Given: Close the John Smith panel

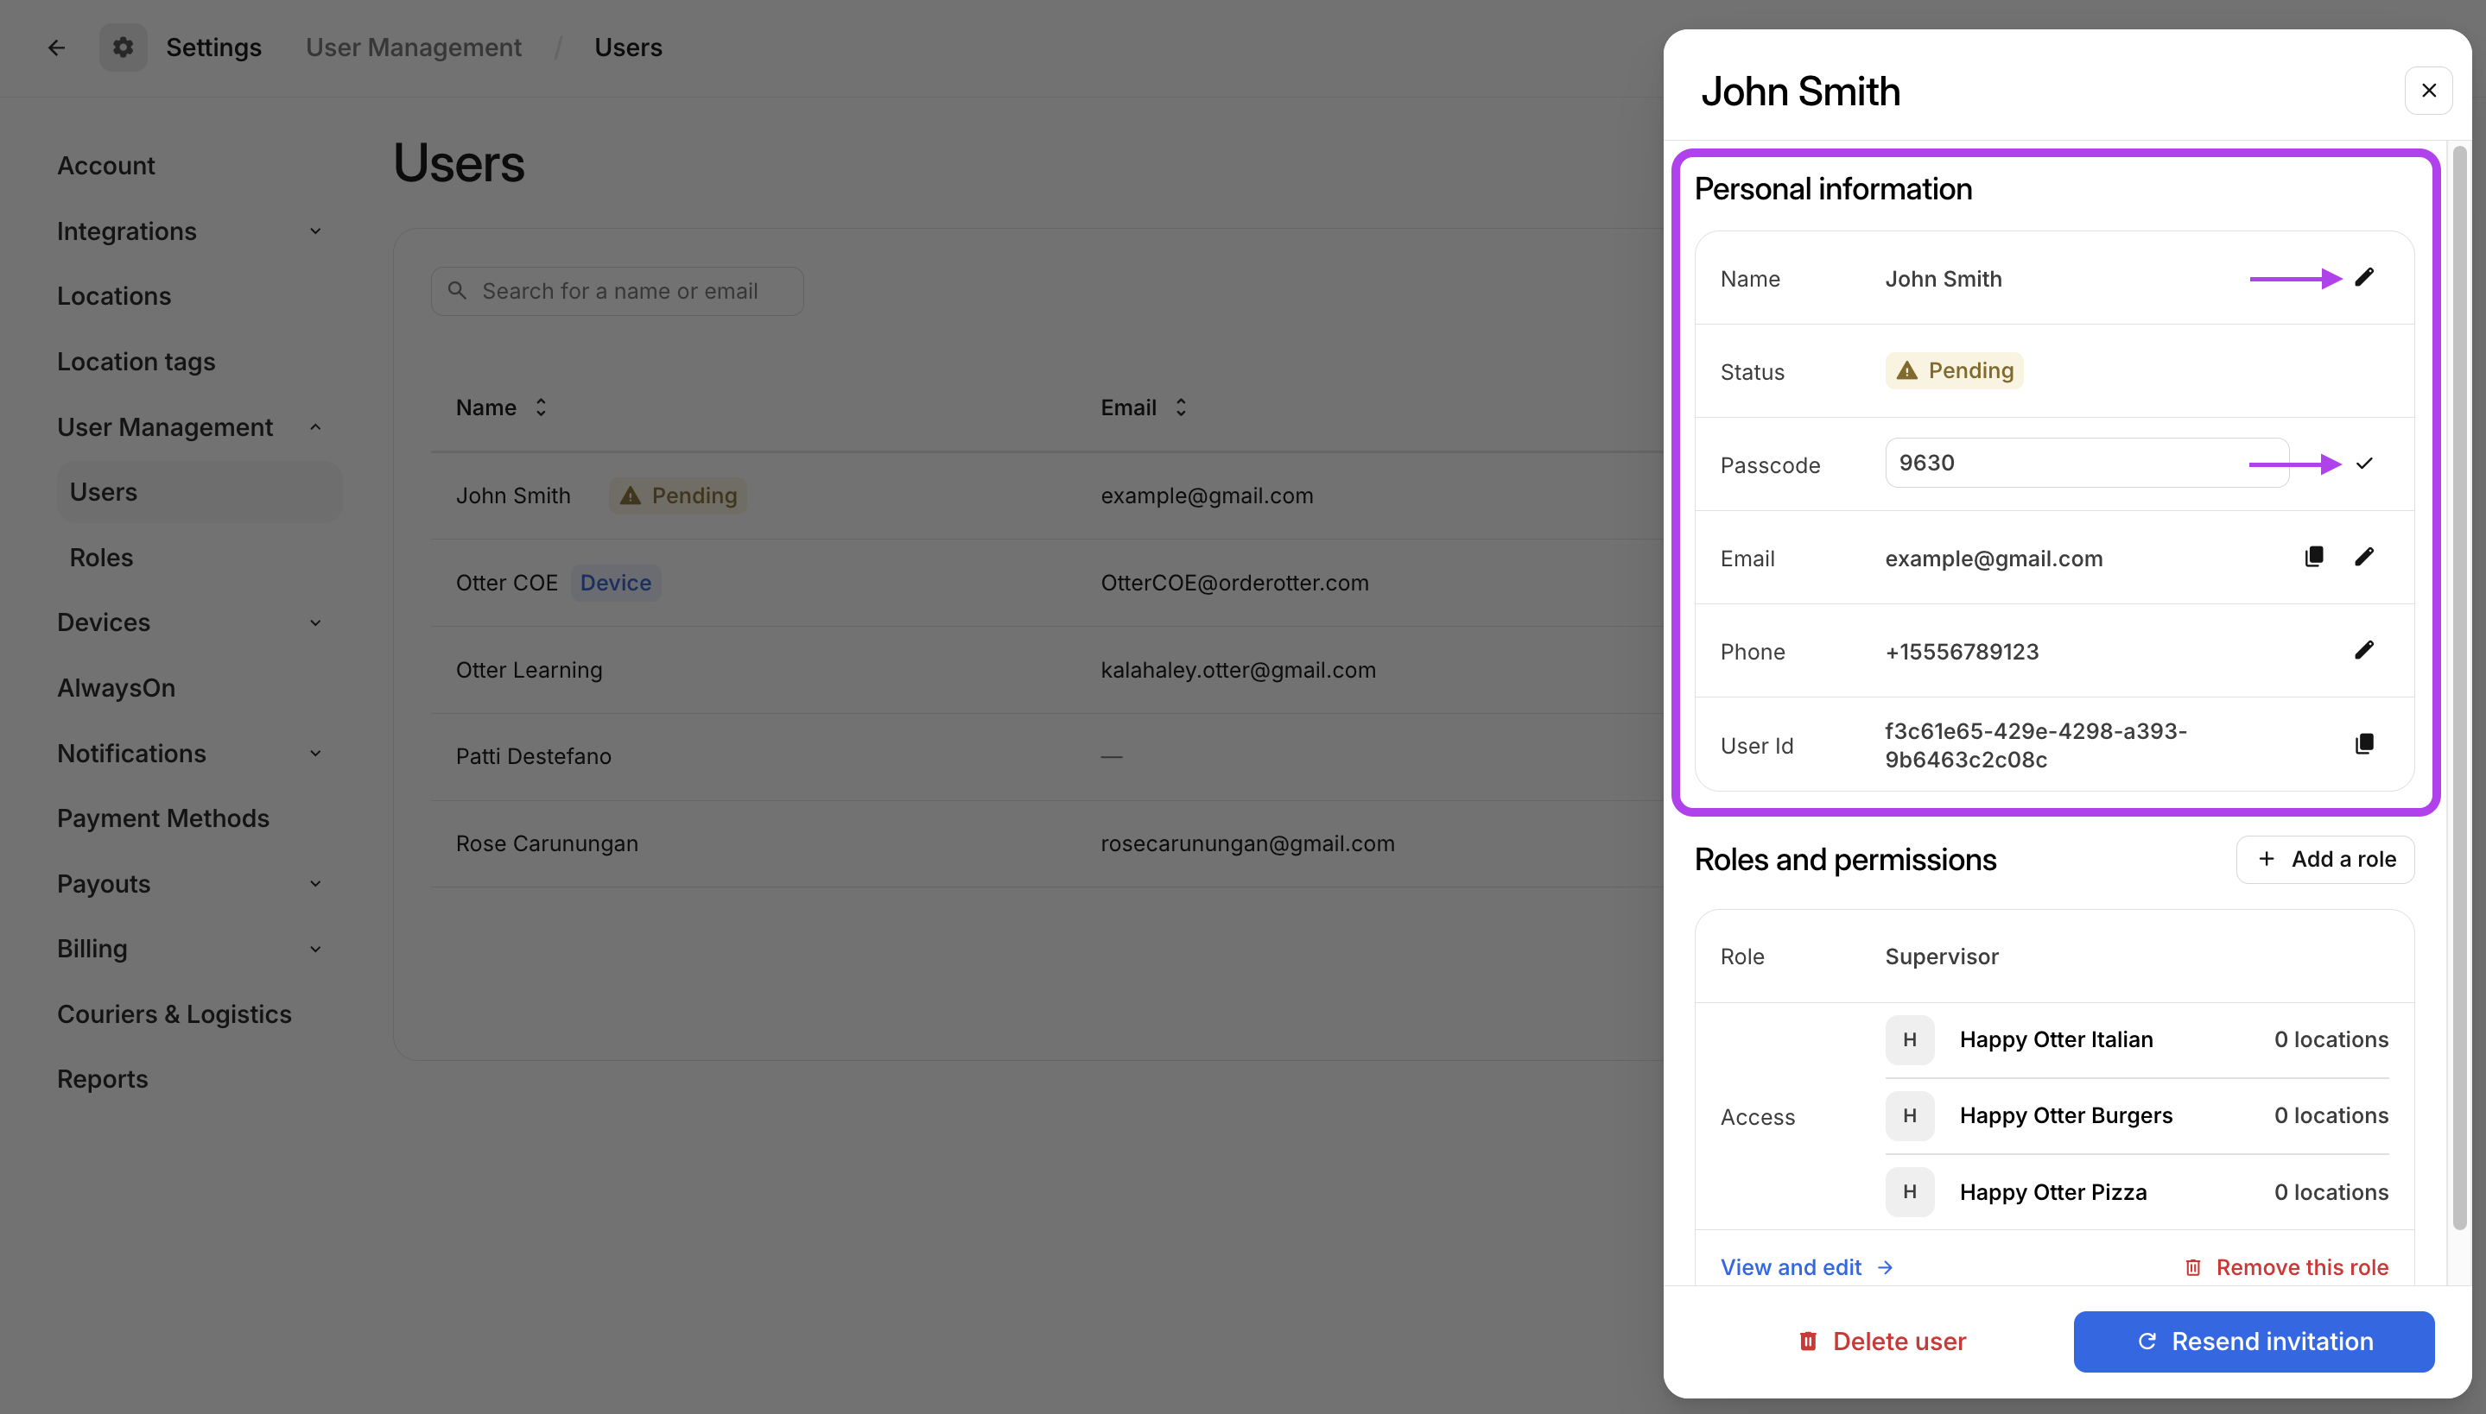Looking at the screenshot, I should [x=2429, y=91].
